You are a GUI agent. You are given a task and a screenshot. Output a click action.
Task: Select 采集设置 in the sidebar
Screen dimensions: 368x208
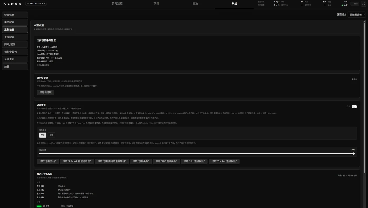pos(15,30)
